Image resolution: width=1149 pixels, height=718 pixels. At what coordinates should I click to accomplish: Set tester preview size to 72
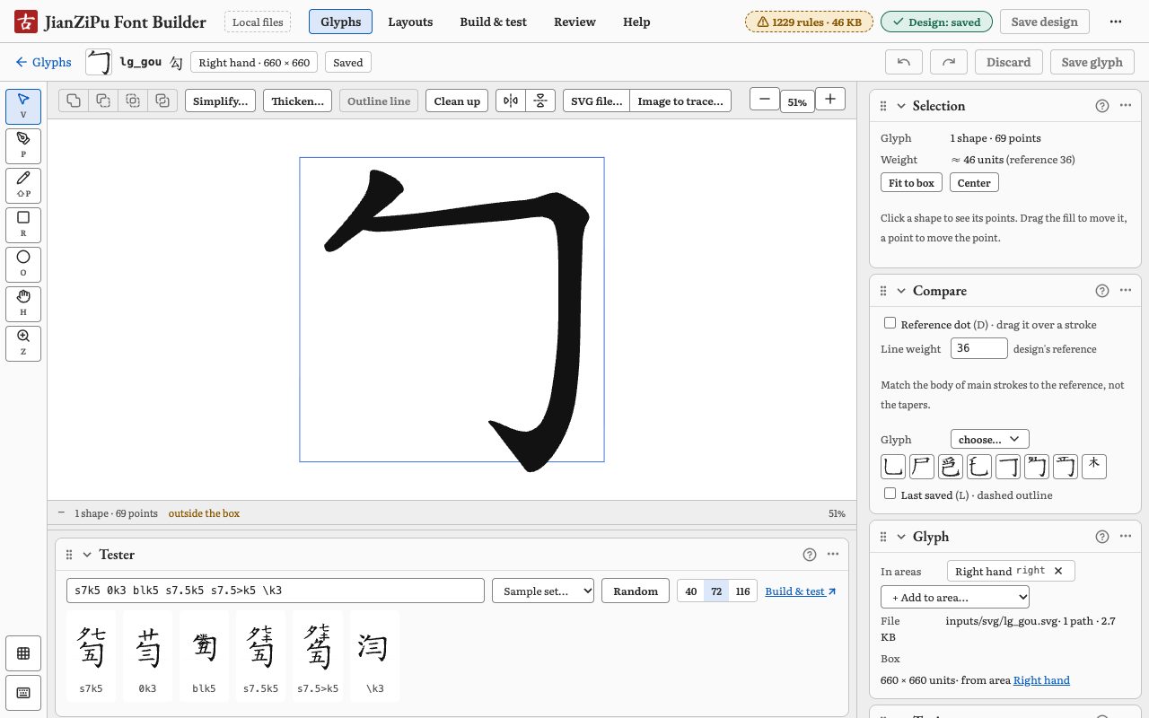[x=716, y=591]
